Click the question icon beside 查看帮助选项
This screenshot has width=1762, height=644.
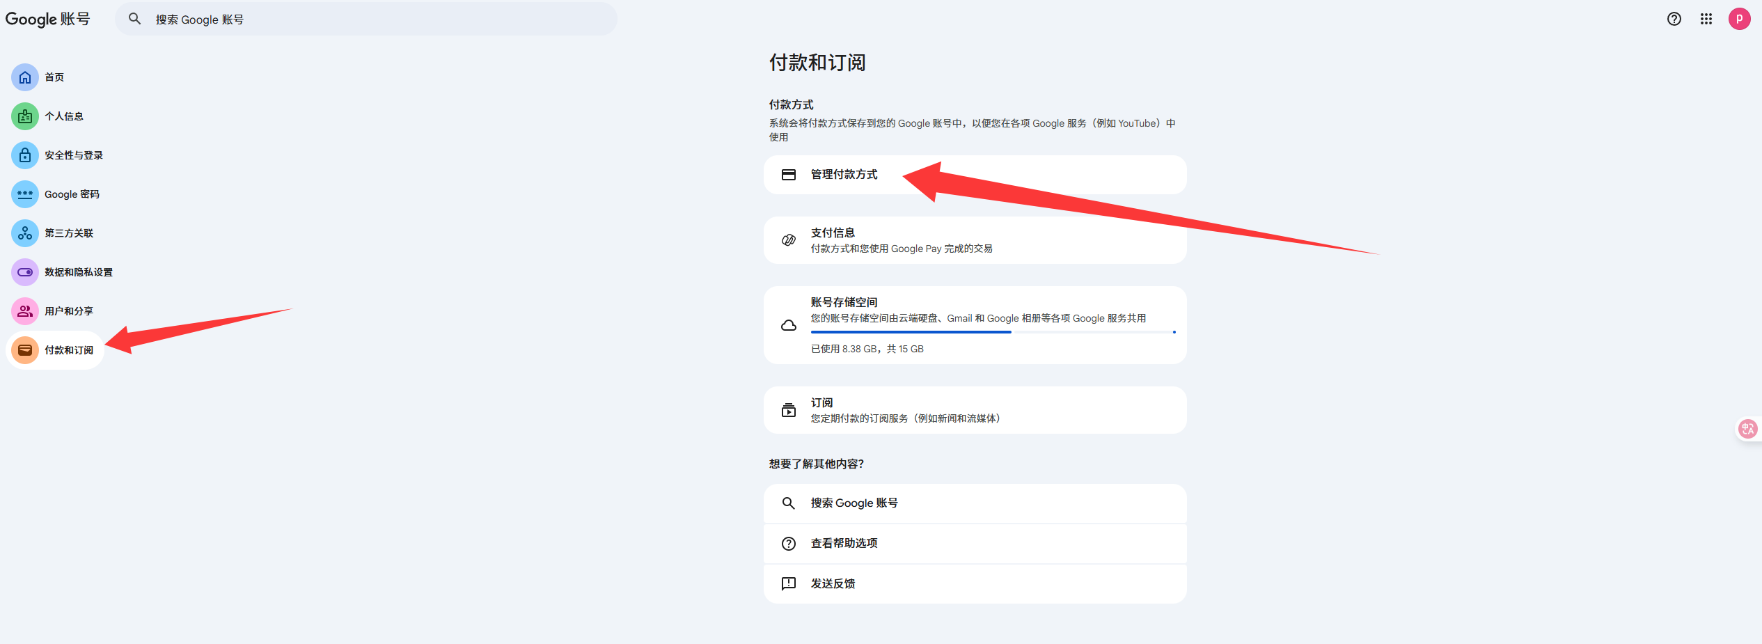click(789, 544)
